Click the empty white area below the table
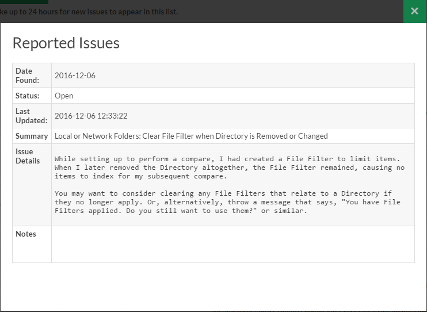 pyautogui.click(x=213, y=286)
